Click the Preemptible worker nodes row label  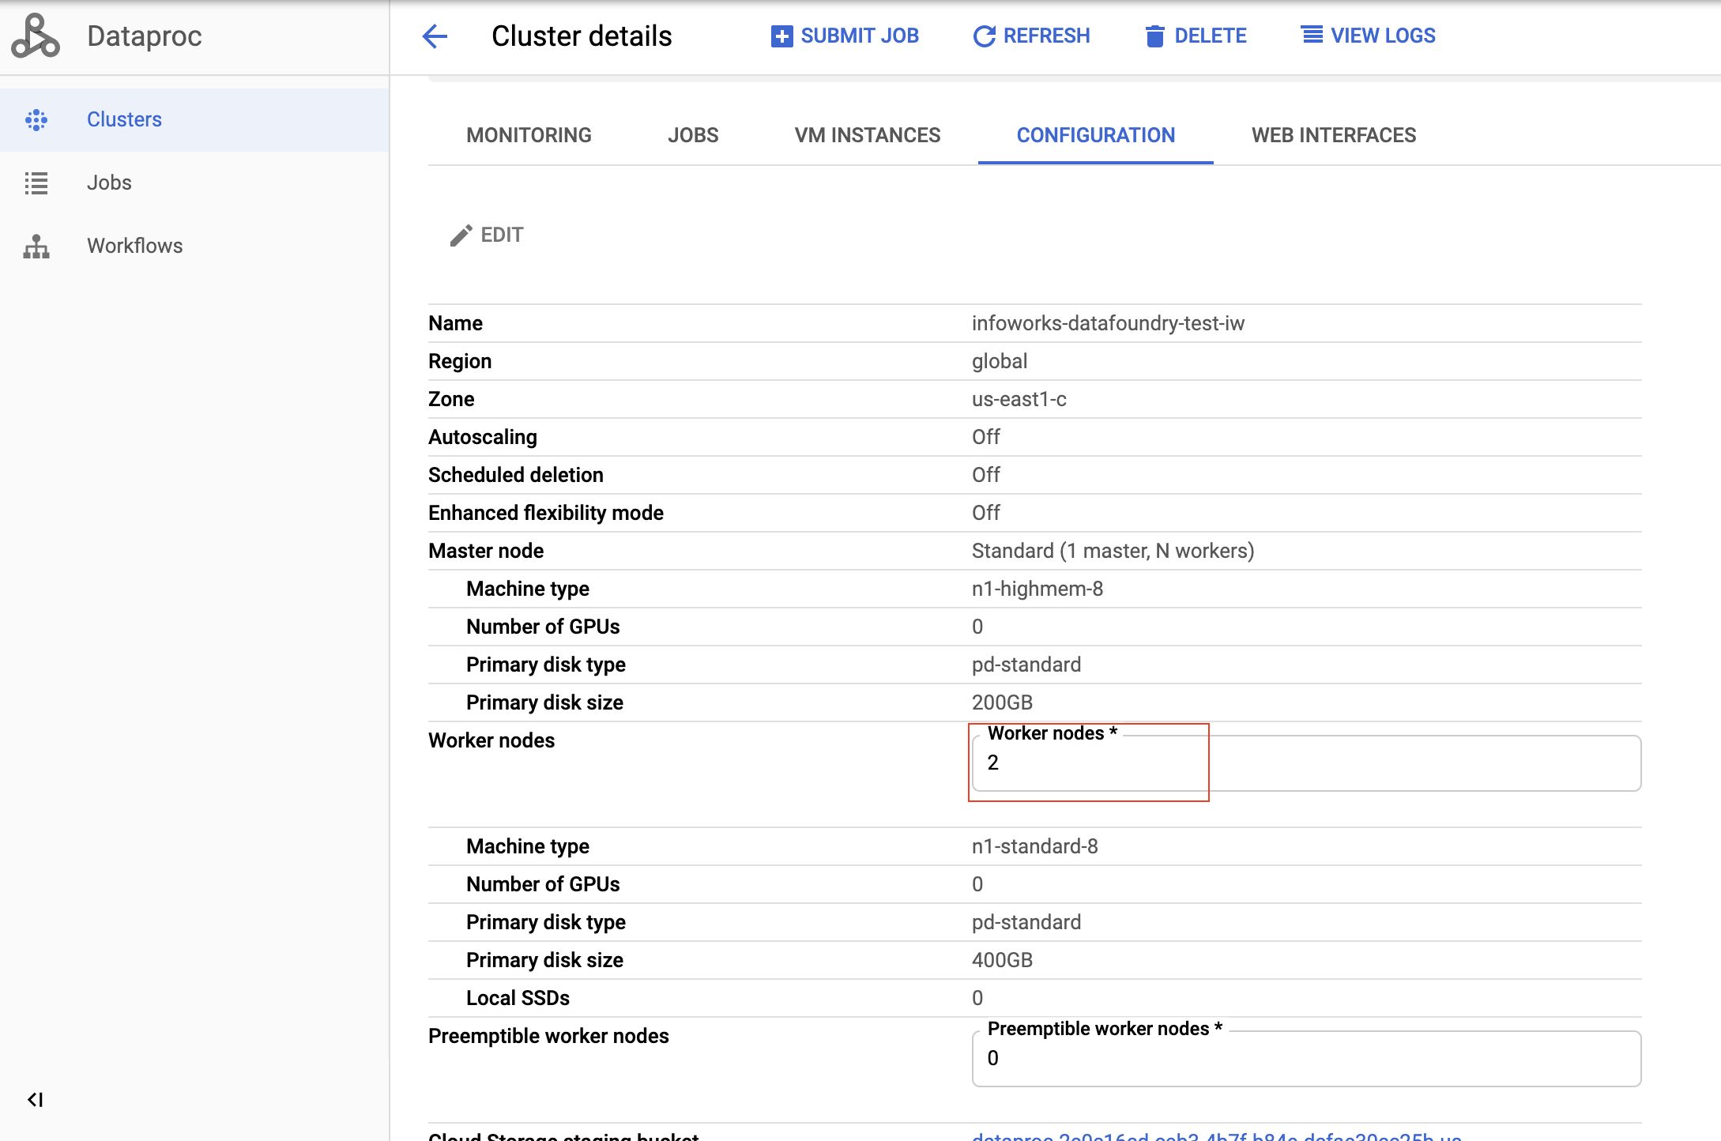548,1036
